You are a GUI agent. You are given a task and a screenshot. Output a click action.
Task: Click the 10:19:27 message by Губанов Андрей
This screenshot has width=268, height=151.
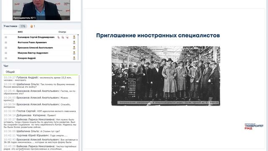point(38,79)
